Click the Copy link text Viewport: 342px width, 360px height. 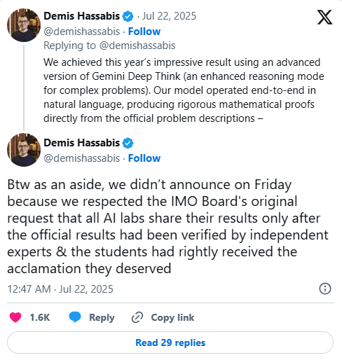click(172, 317)
